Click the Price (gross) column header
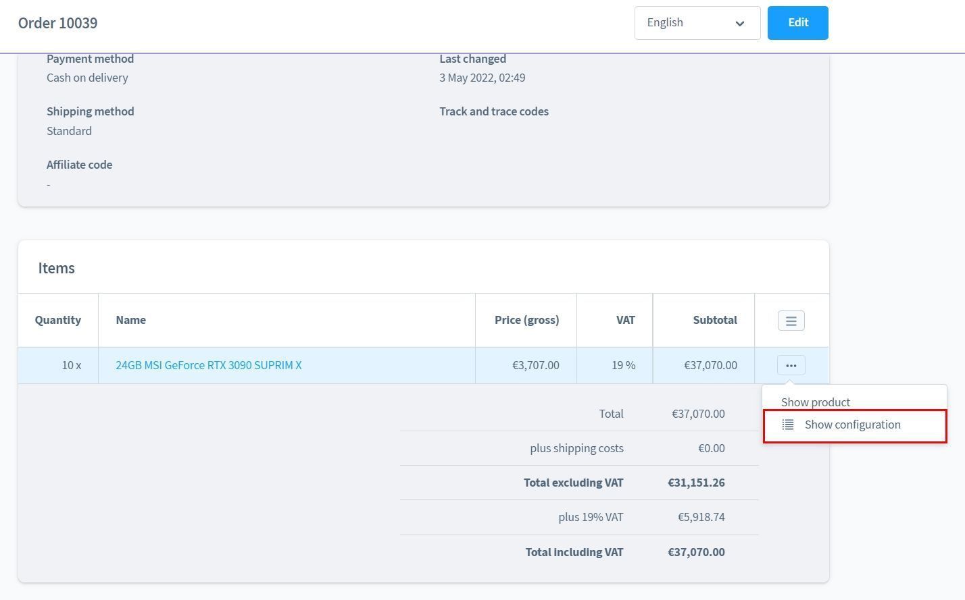Image resolution: width=965 pixels, height=600 pixels. tap(526, 320)
